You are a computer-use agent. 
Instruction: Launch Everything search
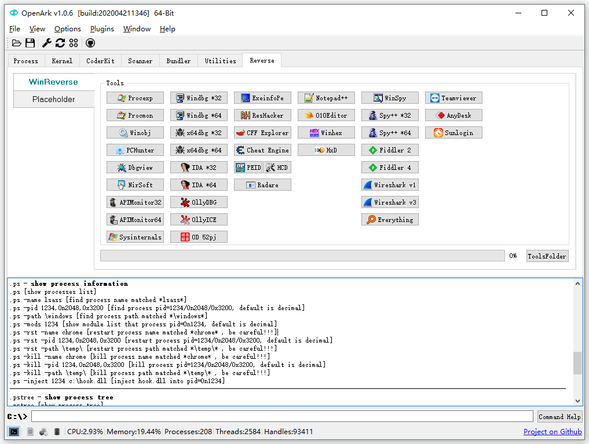390,220
